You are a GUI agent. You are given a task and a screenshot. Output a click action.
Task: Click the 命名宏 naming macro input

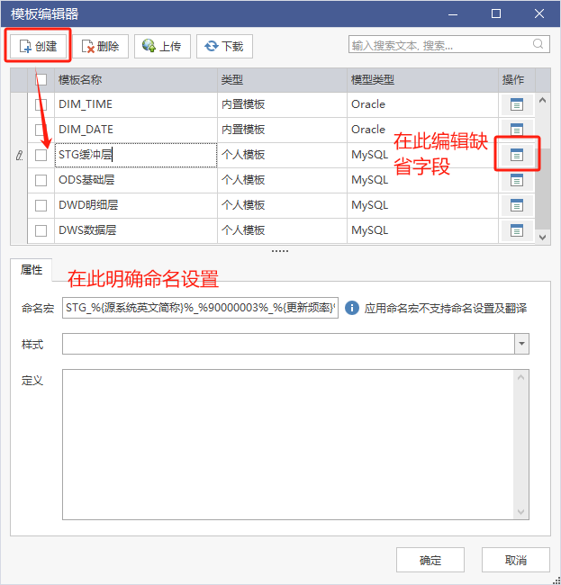tap(200, 308)
